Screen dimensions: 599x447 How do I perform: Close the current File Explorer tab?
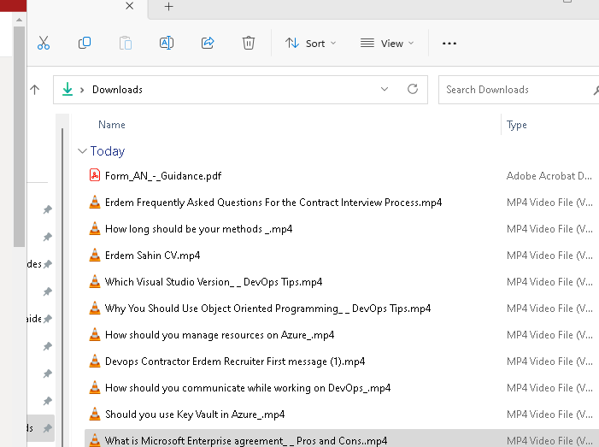pos(130,6)
